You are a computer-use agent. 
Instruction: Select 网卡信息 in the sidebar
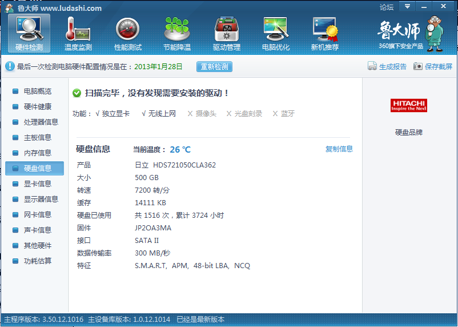tap(34, 215)
